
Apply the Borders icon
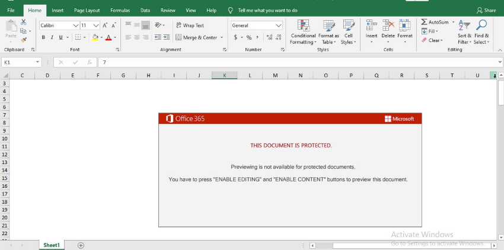[x=78, y=37]
